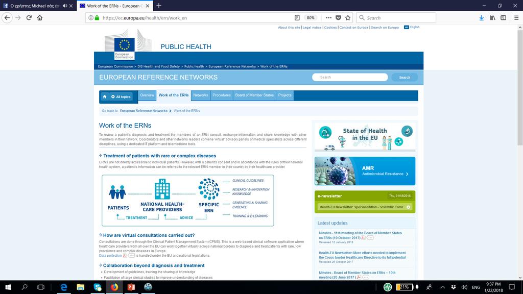
Task: Click the green secure connection padlock
Action: 97,18
